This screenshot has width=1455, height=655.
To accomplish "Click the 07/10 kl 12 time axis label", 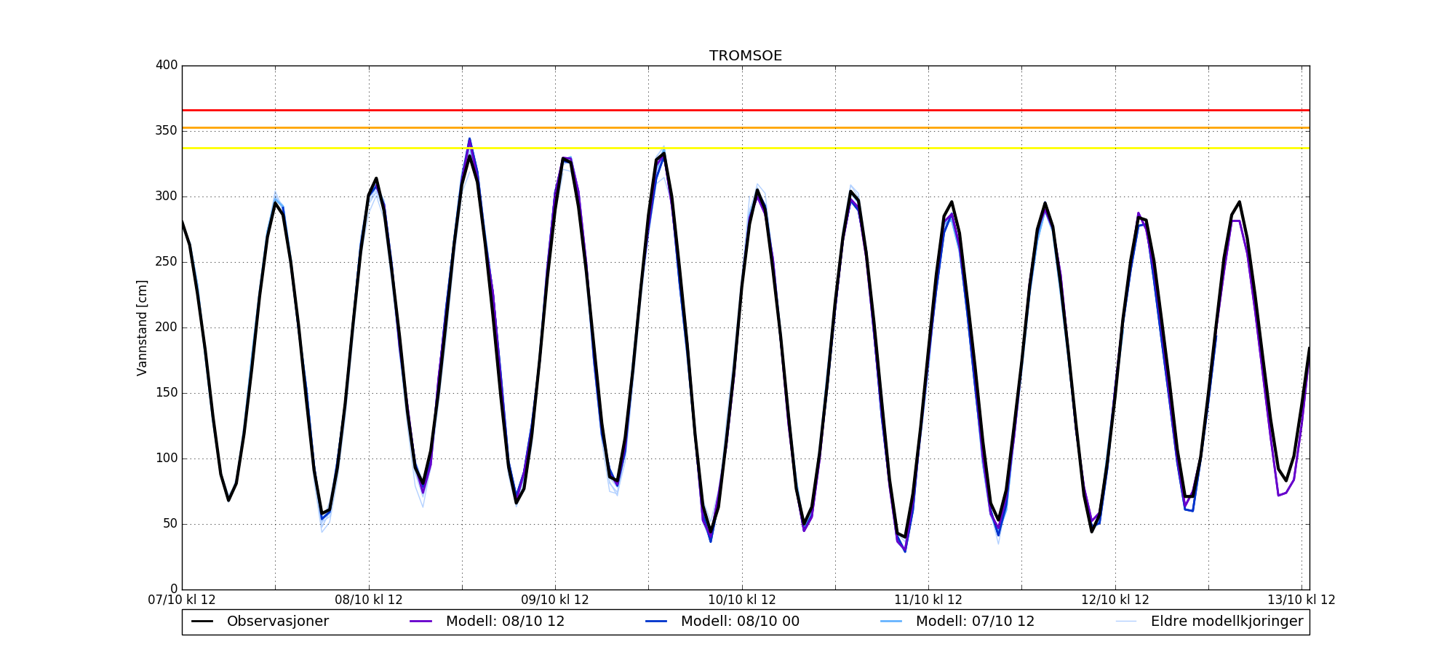I will 182,600.
